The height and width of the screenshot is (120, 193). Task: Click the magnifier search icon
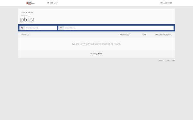tap(22, 28)
